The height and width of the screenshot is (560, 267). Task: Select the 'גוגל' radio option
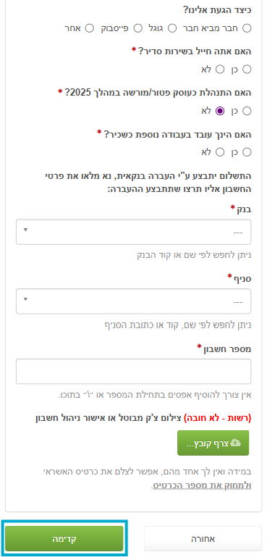[x=172, y=28]
